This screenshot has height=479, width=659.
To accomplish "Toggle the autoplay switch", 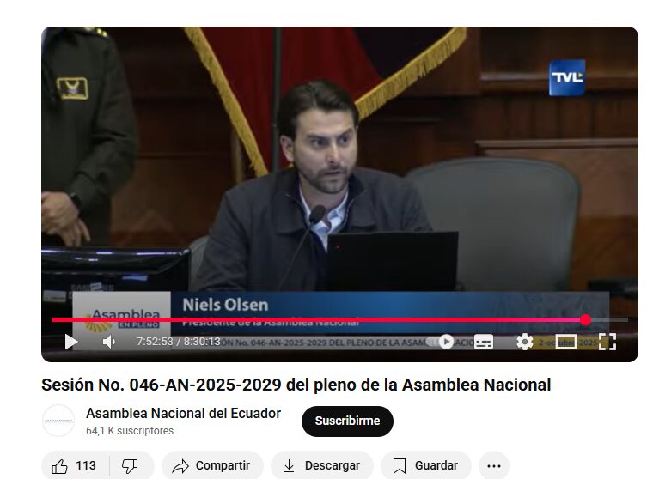I will click(x=444, y=342).
